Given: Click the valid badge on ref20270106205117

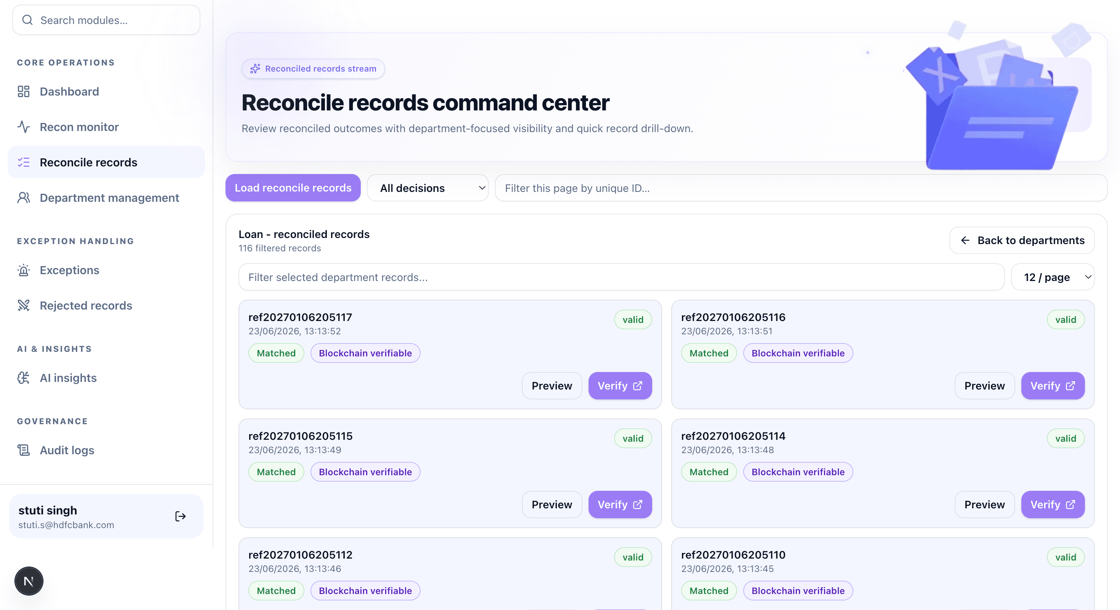Looking at the screenshot, I should coord(633,320).
